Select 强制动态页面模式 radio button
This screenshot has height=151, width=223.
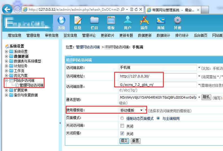click(122, 118)
